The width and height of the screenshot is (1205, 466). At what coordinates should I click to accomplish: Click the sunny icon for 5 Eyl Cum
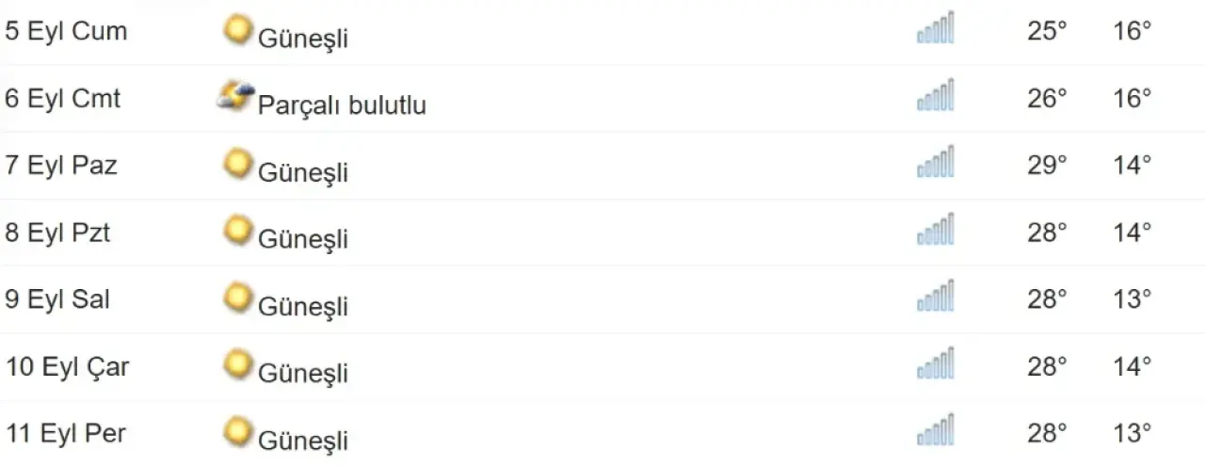(238, 29)
